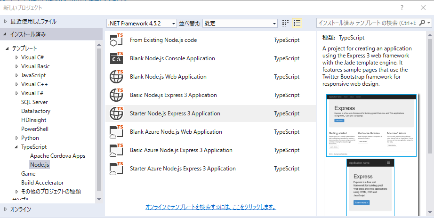Switch to medium icons list view

(297, 23)
